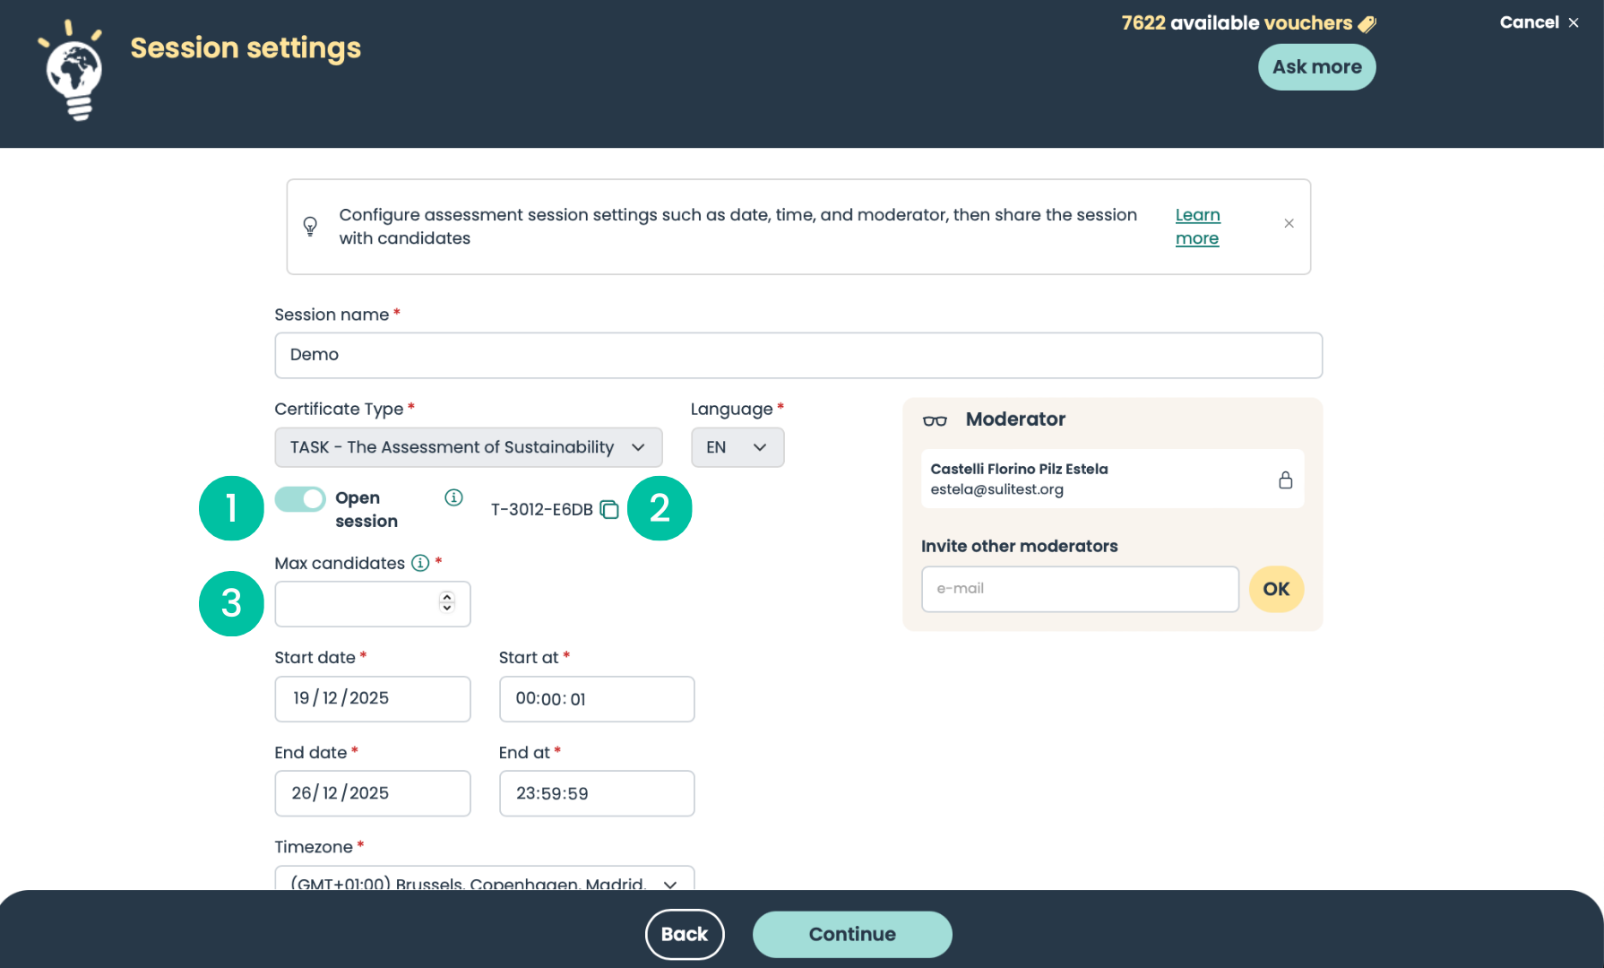Click the Moderator glasses icon
Screen dimensions: 1604x968
click(x=935, y=420)
